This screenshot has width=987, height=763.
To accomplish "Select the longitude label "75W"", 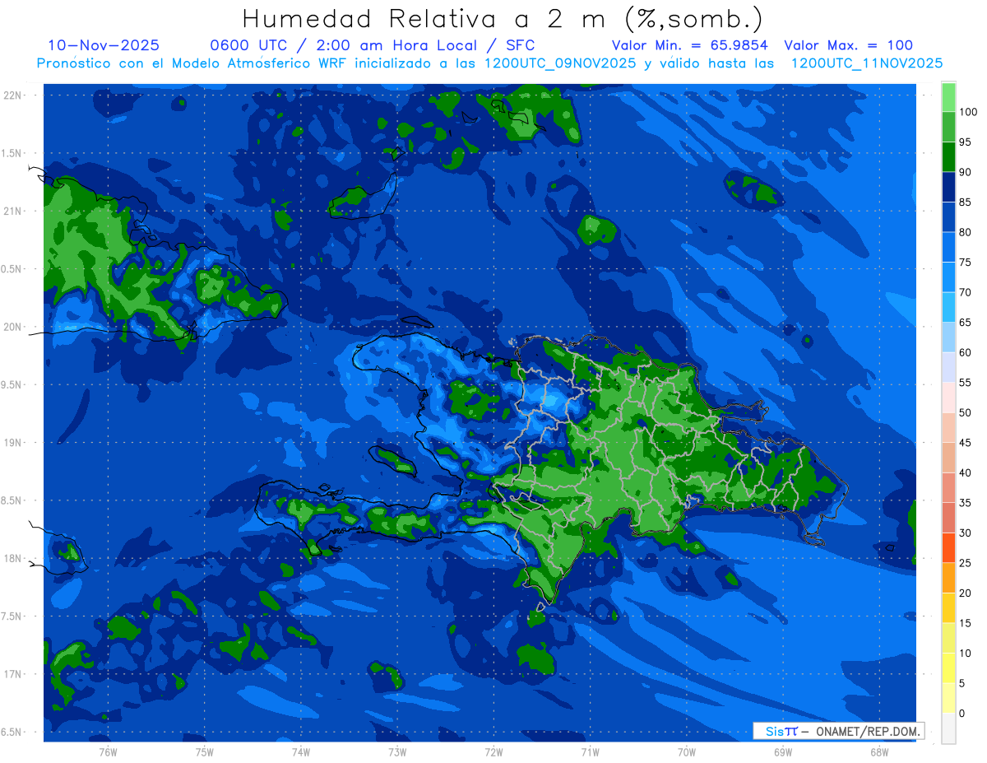I will coord(205,751).
